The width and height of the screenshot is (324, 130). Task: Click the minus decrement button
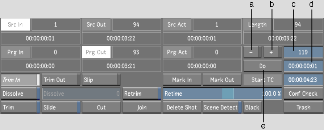252,52
